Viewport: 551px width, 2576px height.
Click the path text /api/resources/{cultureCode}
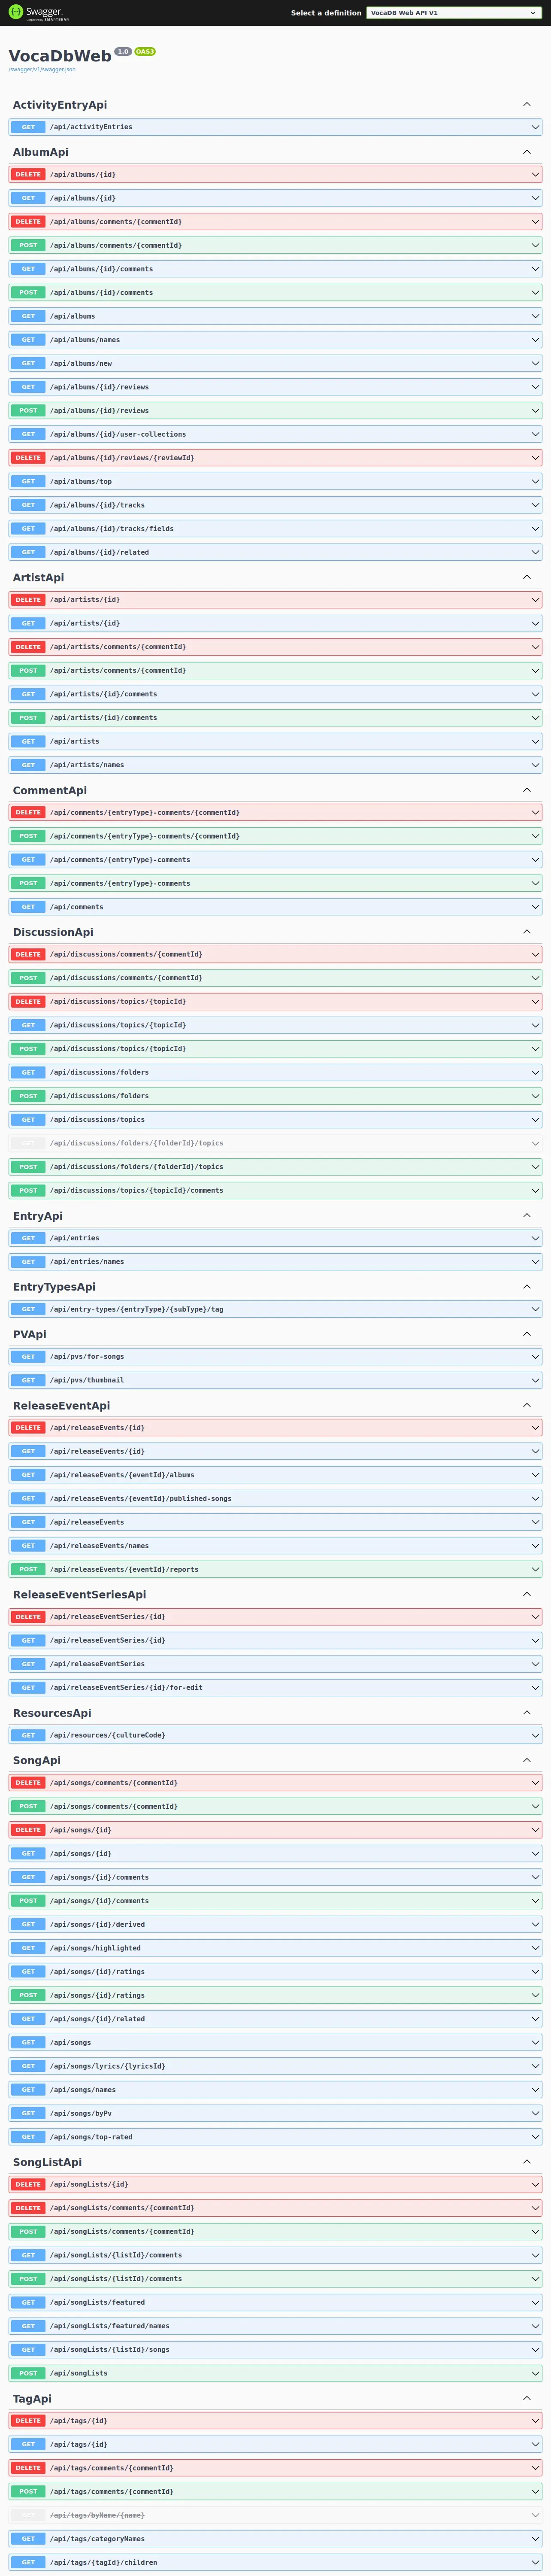click(108, 1735)
